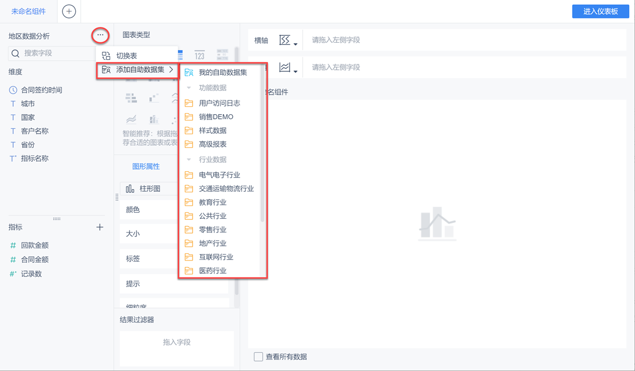The width and height of the screenshot is (635, 371).
Task: Collapse the 行业数据 group
Action: coord(189,160)
